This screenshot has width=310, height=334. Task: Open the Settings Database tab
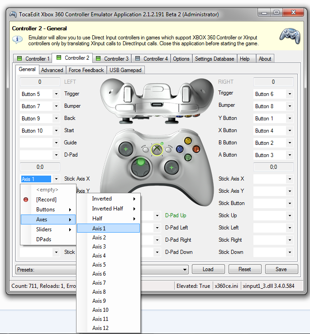click(215, 58)
